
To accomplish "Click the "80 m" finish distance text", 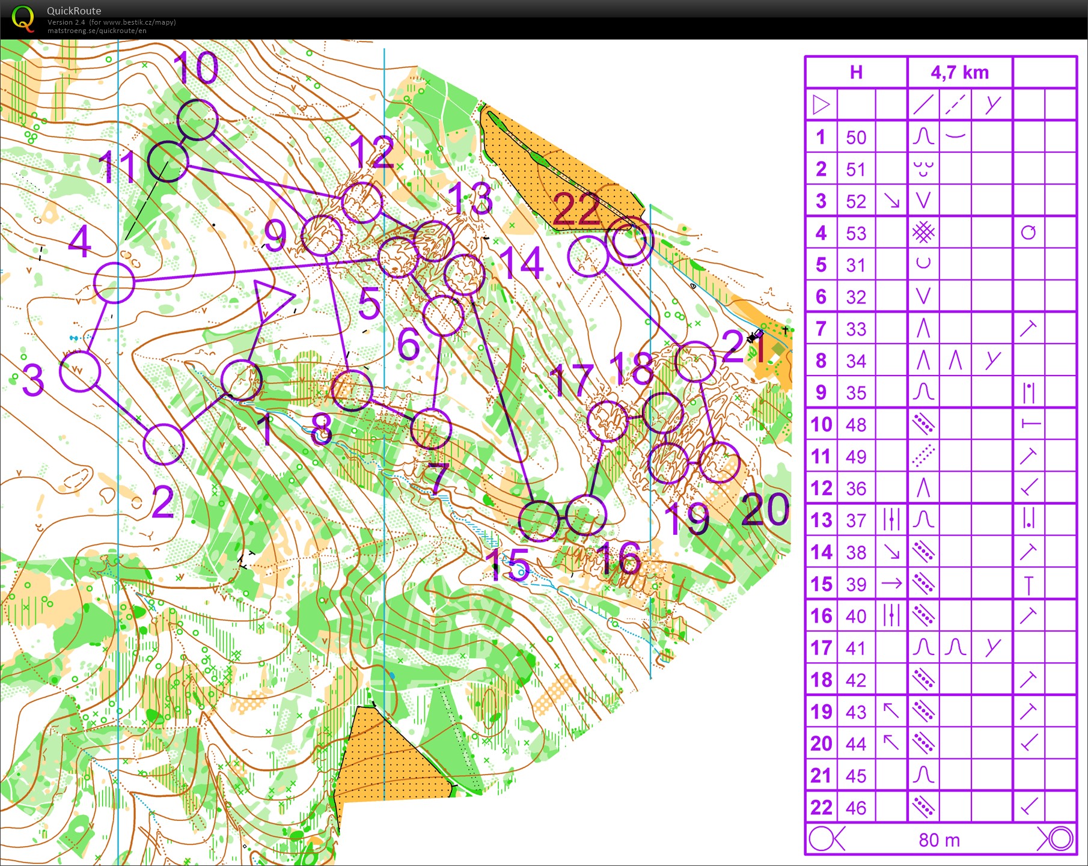I will click(x=939, y=840).
